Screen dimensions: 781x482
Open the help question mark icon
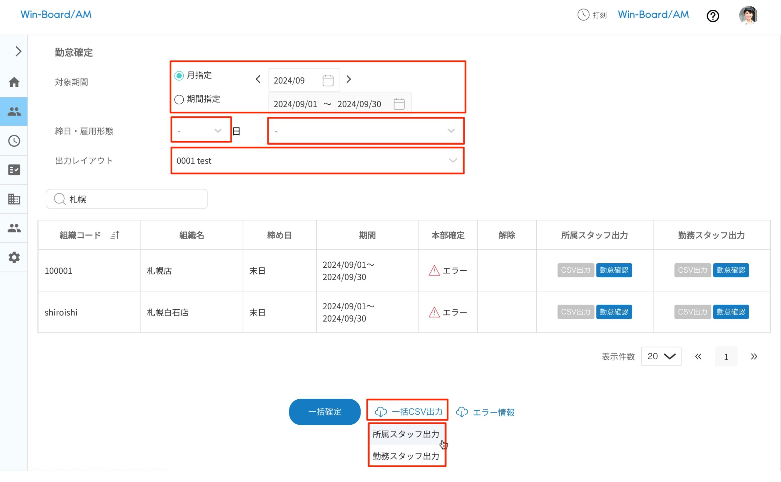[x=713, y=16]
